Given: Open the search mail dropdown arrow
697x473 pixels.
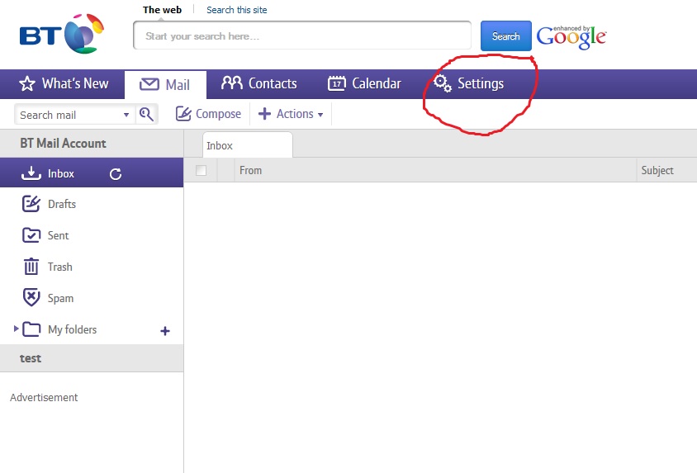Looking at the screenshot, I should [x=126, y=116].
